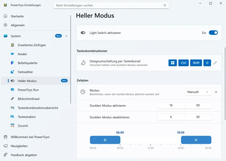Open Befehlspalette in the sidebar

tap(27, 63)
